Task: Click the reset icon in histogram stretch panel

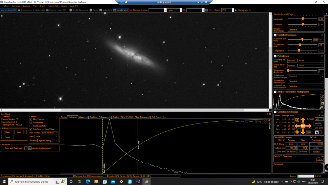Action: tap(322, 100)
